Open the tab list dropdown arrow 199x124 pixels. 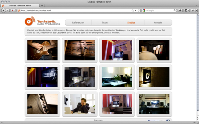[197, 5]
